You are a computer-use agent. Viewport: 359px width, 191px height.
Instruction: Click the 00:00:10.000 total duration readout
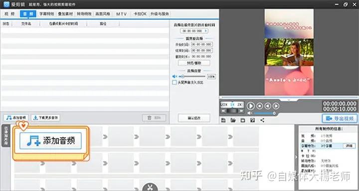click(340, 109)
